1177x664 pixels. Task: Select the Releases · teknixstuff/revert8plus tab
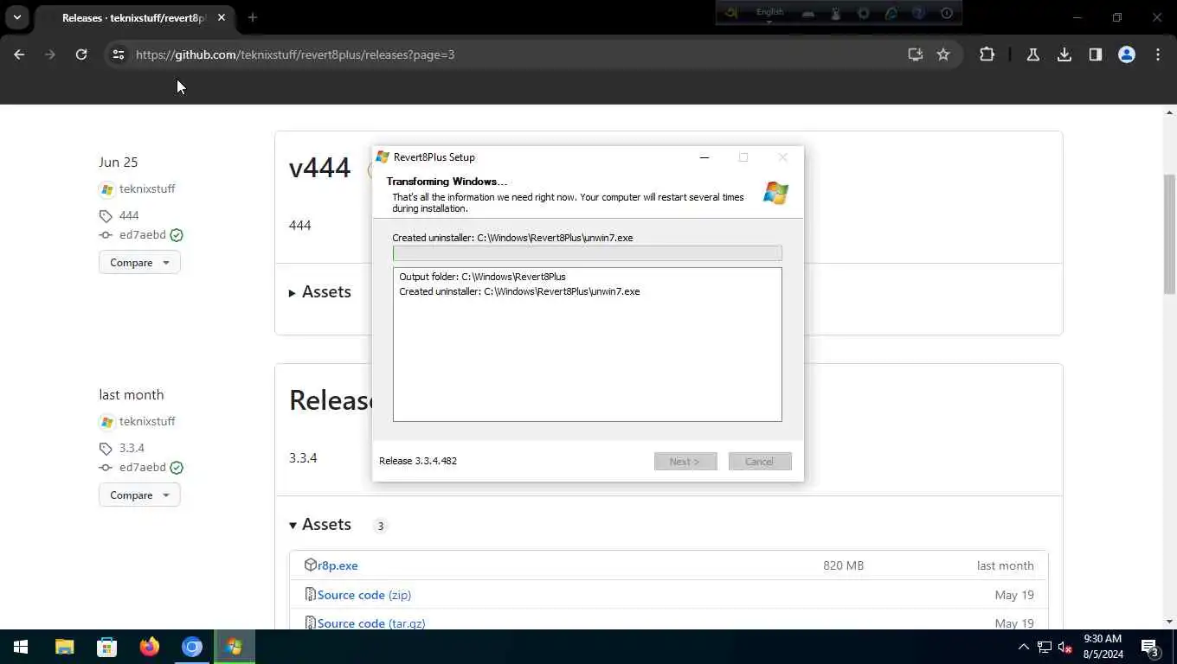(134, 17)
